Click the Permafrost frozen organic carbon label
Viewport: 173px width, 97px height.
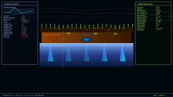(53, 46)
